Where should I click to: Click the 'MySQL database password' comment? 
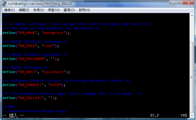pos(35,54)
